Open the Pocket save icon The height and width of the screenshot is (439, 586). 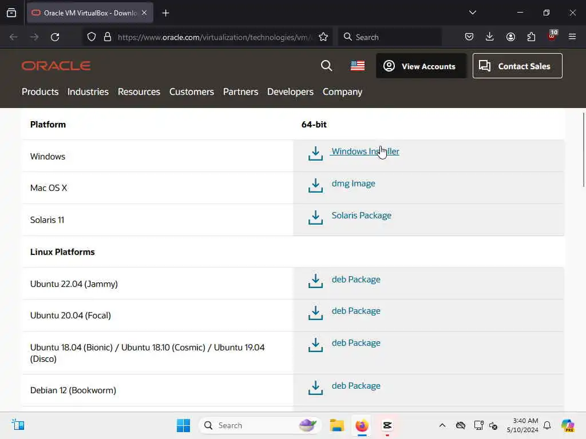(469, 37)
